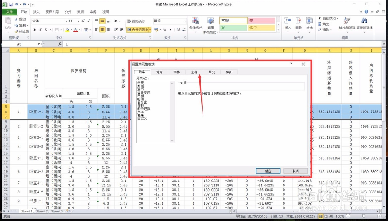
Task: Open Find & Select (查找和选择)
Action: coord(364,24)
